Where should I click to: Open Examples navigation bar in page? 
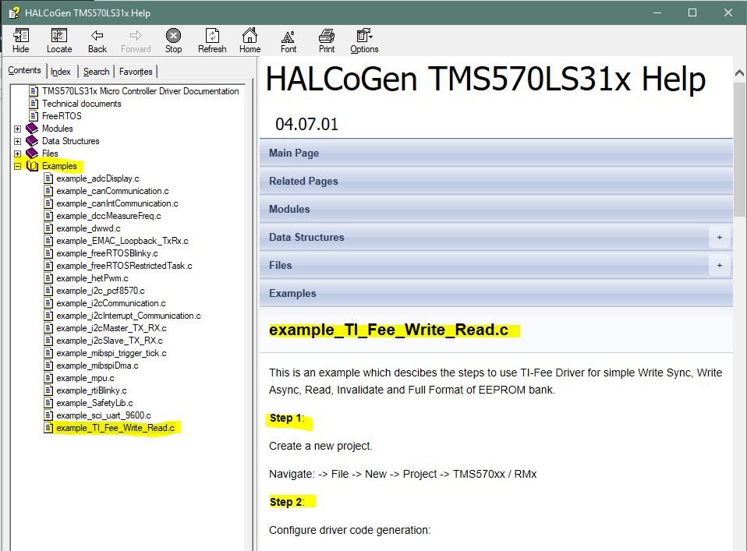(x=496, y=293)
